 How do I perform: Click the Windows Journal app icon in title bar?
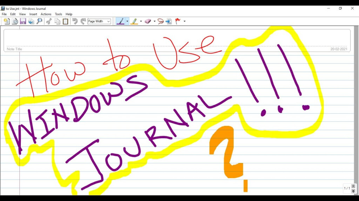[3, 8]
